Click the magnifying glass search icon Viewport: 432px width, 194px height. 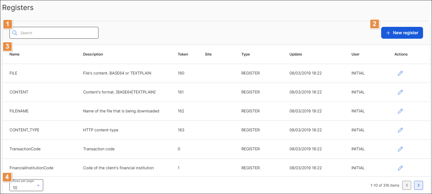coord(15,33)
